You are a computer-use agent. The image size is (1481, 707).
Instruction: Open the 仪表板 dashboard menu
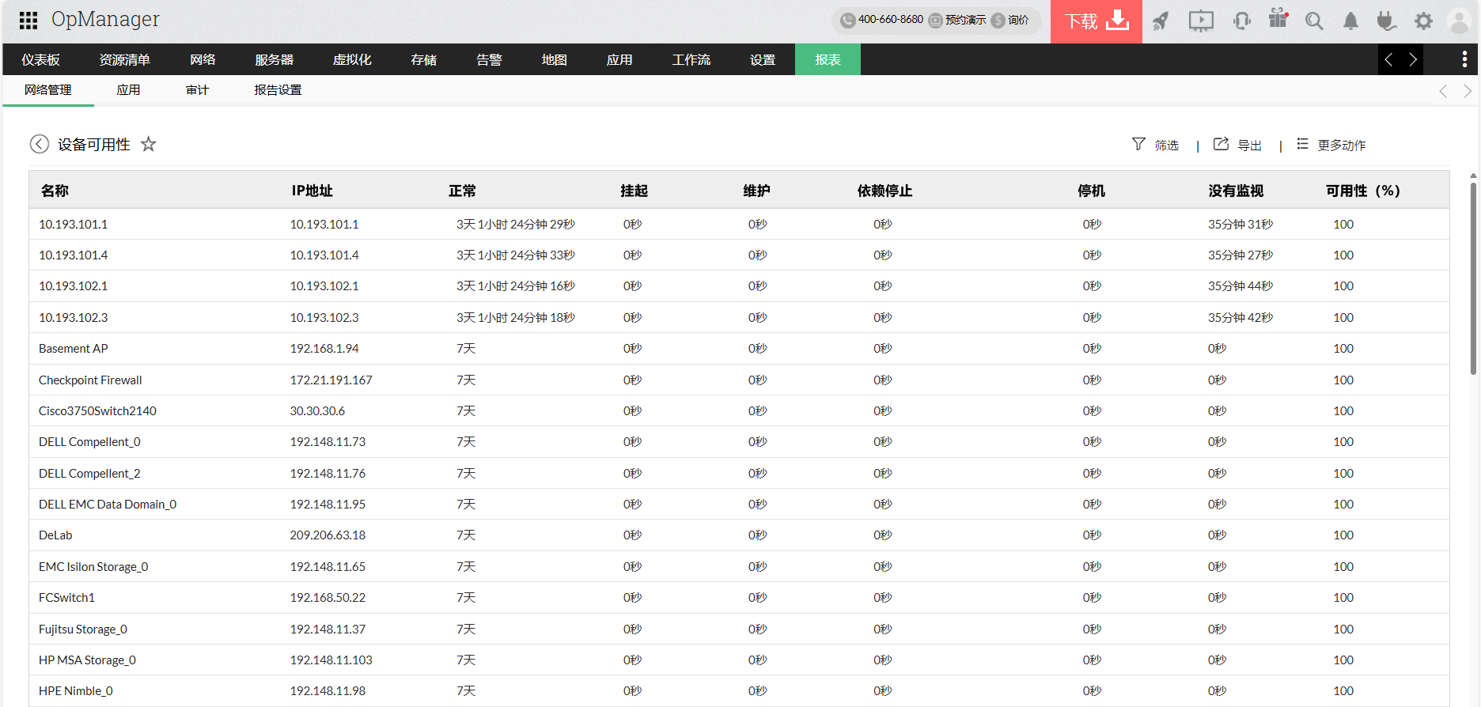(40, 59)
